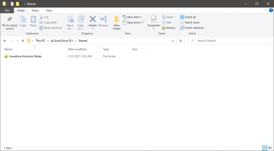Image resolution: width=274 pixels, height=151 pixels.
Task: Create a New folder
Action: tap(116, 23)
